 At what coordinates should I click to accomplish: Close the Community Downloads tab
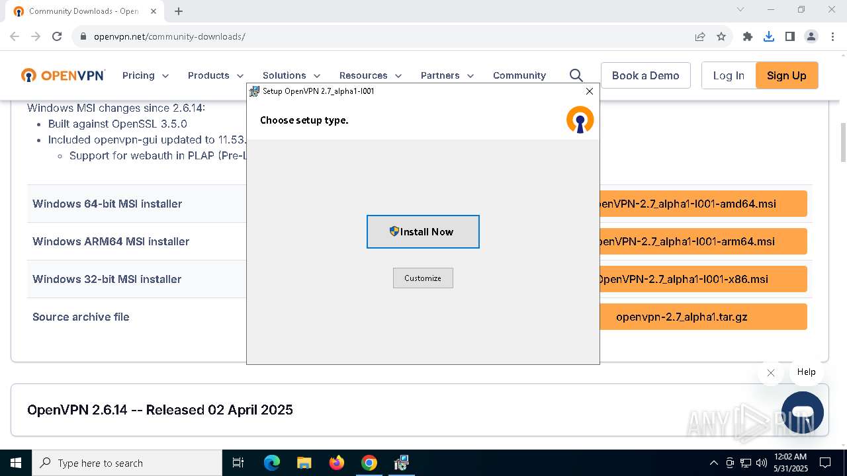(153, 11)
